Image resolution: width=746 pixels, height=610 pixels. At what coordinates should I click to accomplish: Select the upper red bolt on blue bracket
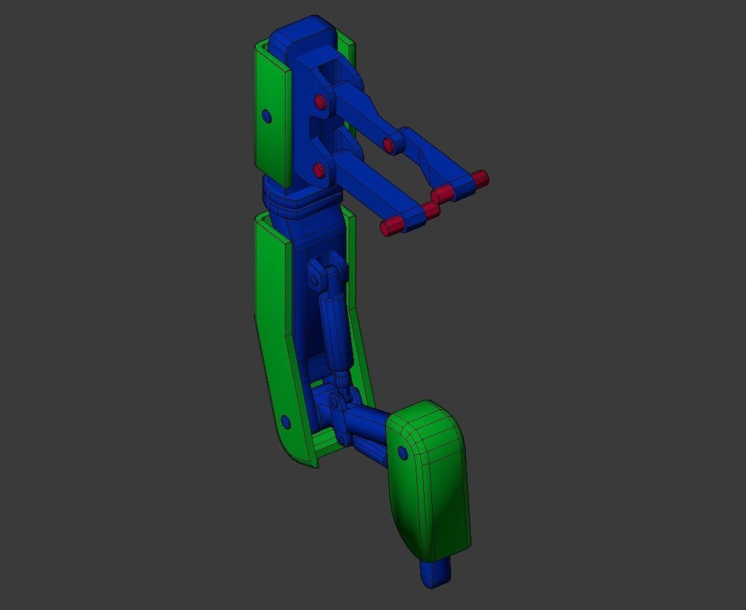[320, 102]
